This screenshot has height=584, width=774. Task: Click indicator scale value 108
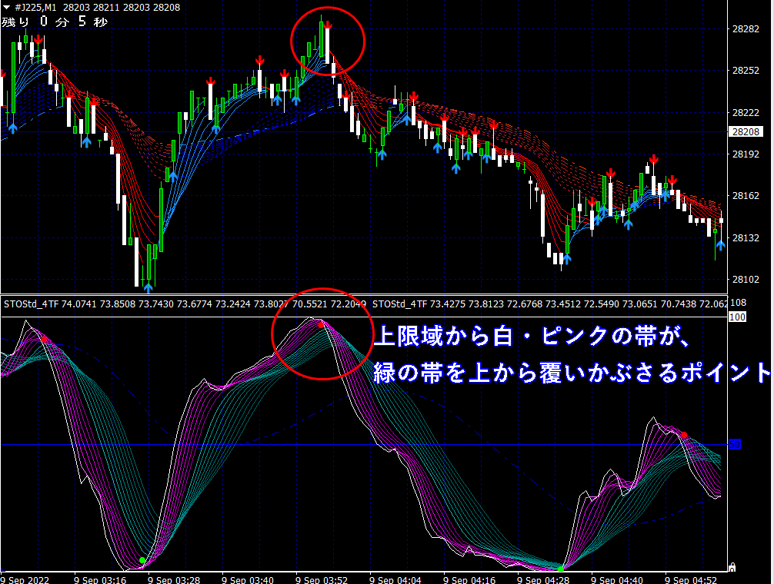pos(738,303)
